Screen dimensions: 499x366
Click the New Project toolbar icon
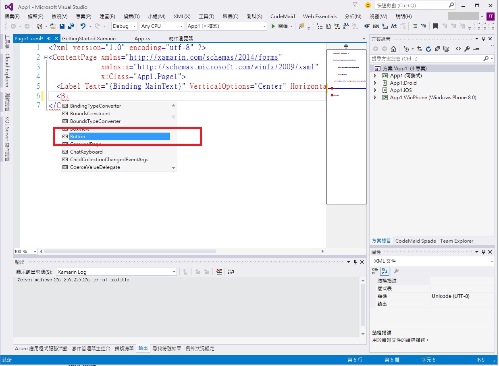tap(39, 26)
